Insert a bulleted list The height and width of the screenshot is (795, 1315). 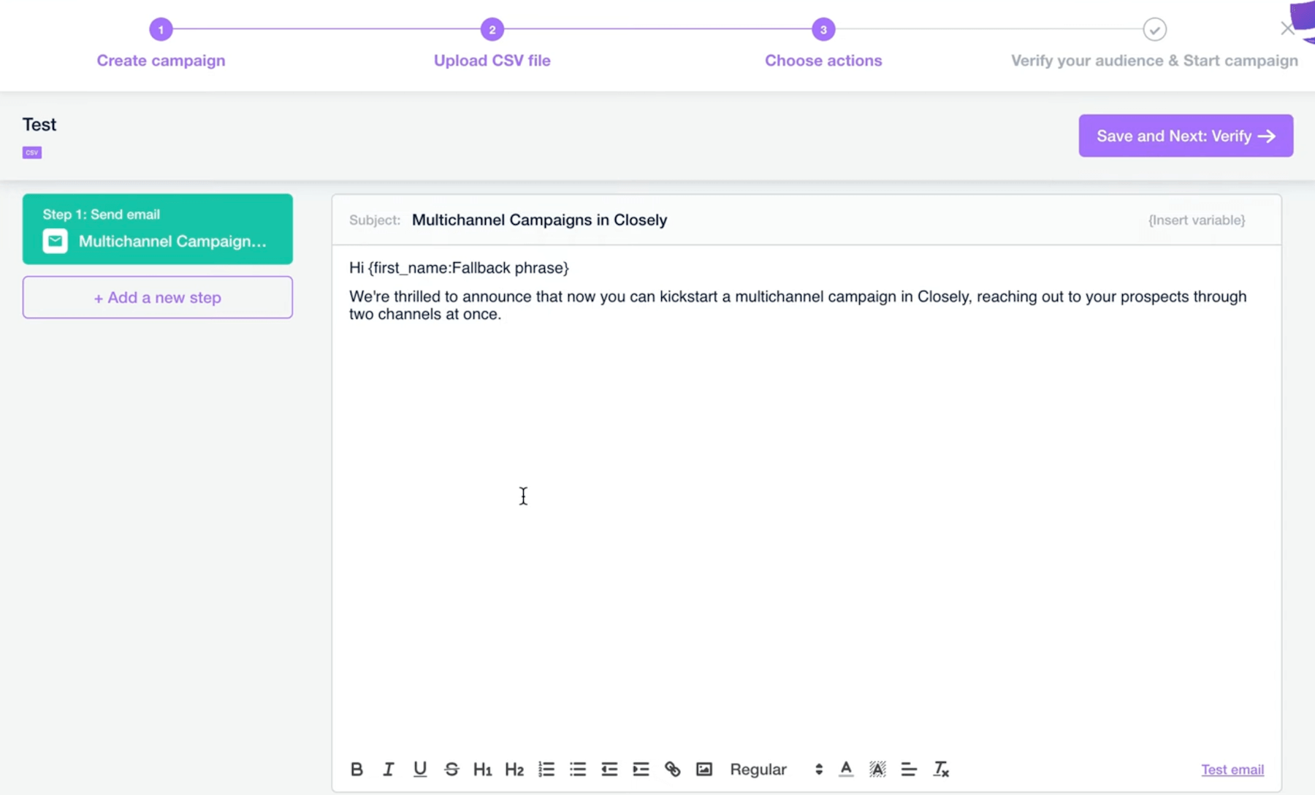[578, 769]
